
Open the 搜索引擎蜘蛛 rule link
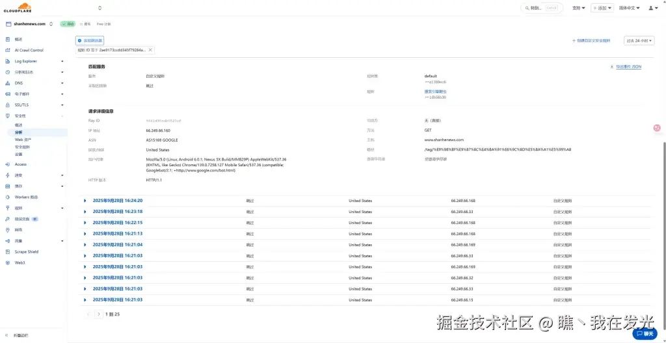tap(435, 92)
